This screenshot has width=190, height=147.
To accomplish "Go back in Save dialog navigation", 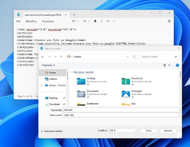I will pyautogui.click(x=43, y=57).
